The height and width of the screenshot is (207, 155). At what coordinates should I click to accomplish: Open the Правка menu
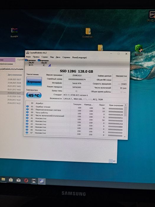36,57
